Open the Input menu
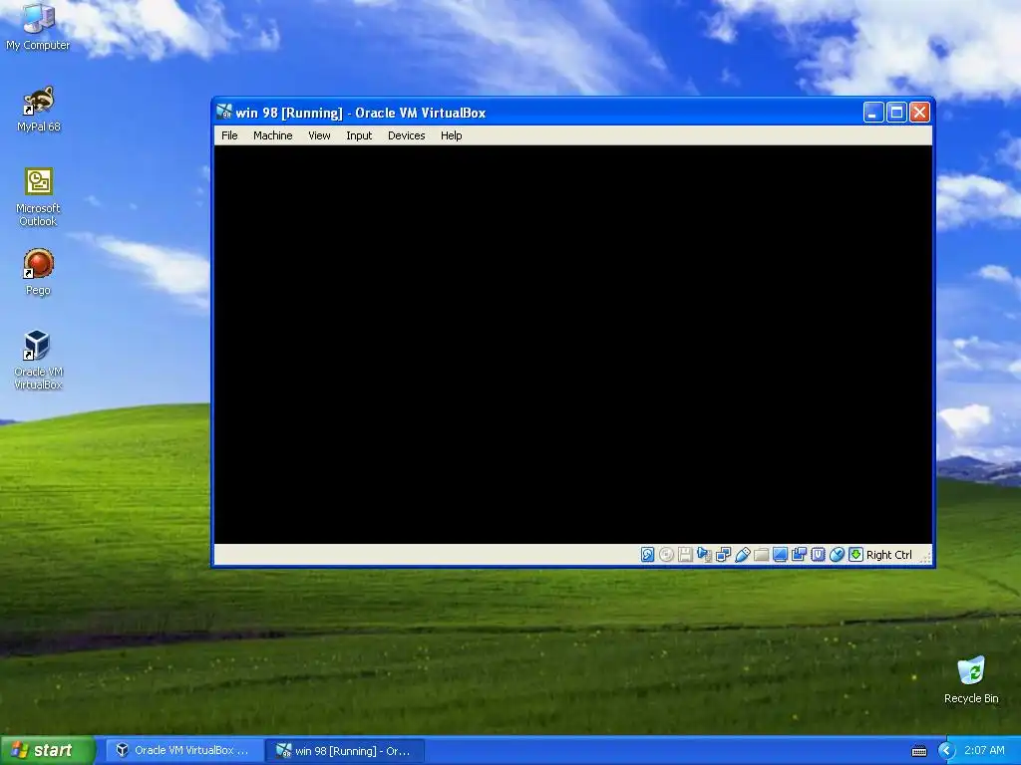The image size is (1021, 765). coord(359,135)
